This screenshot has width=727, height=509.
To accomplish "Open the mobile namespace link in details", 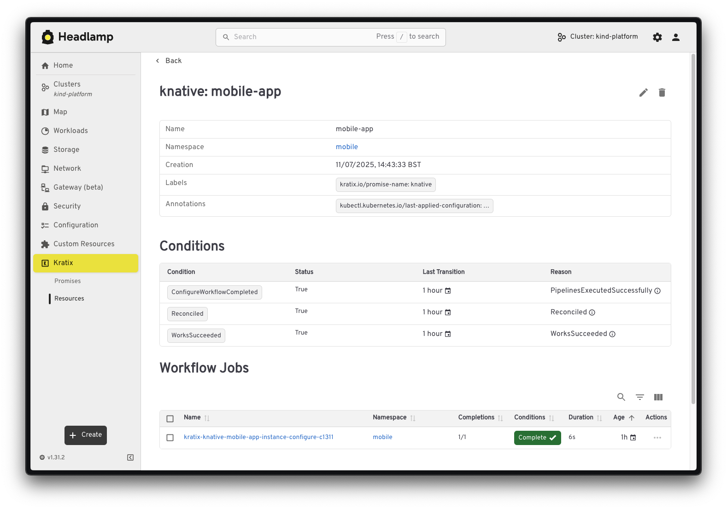I will coord(346,147).
